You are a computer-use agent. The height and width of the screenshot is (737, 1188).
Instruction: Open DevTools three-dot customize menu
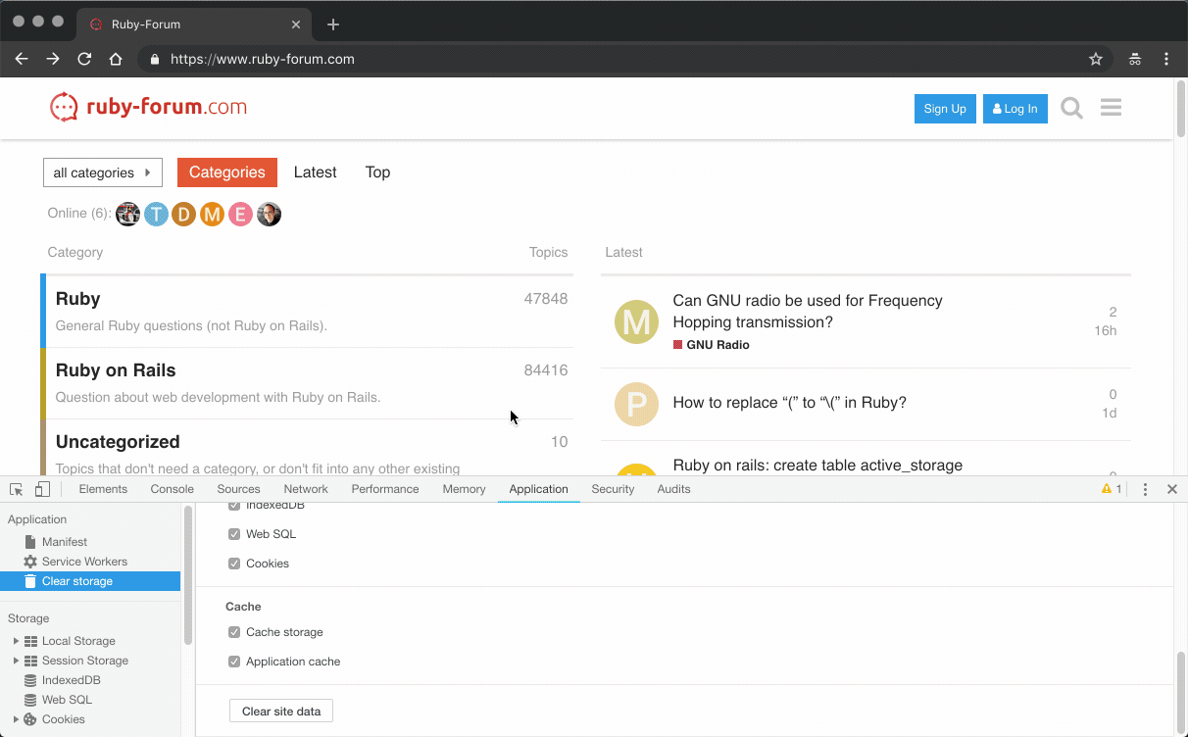point(1145,489)
